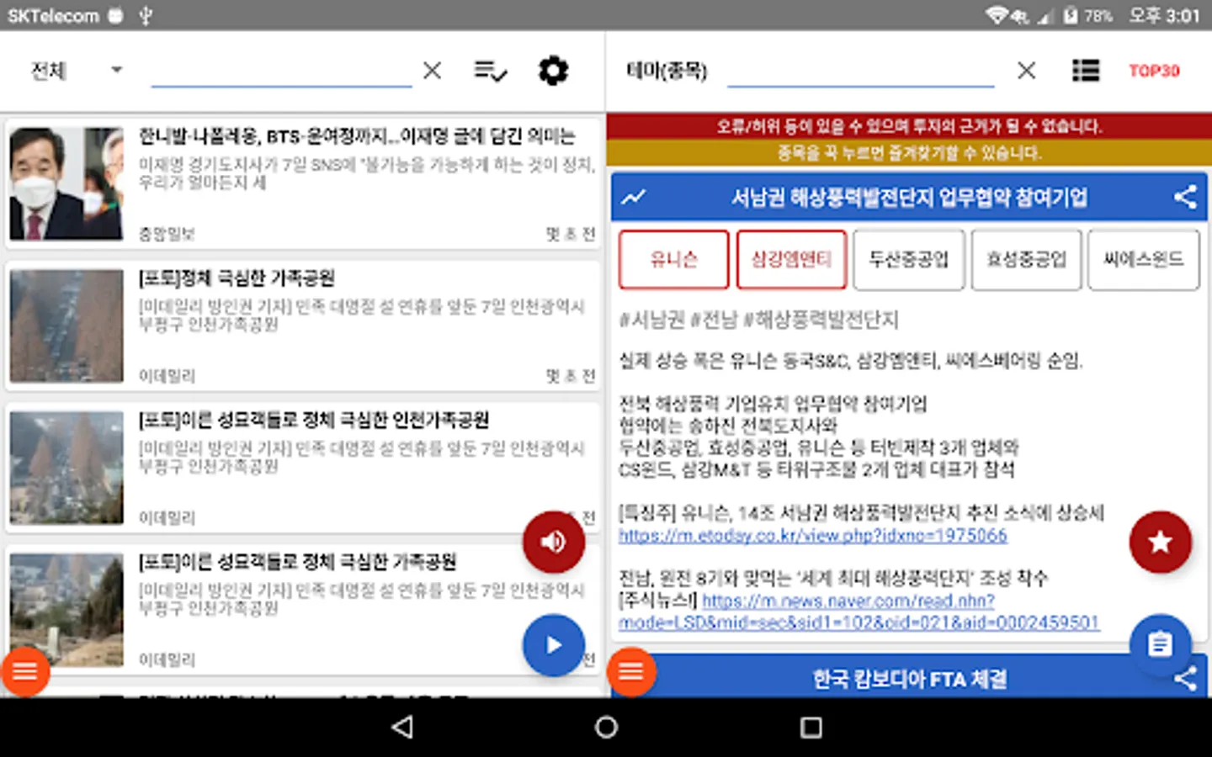This screenshot has height=757, width=1212.
Task: Focus the 테마(종목) search field
Action: [x=860, y=71]
